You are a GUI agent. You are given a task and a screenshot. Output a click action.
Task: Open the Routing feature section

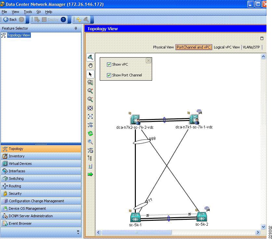(x=41, y=186)
